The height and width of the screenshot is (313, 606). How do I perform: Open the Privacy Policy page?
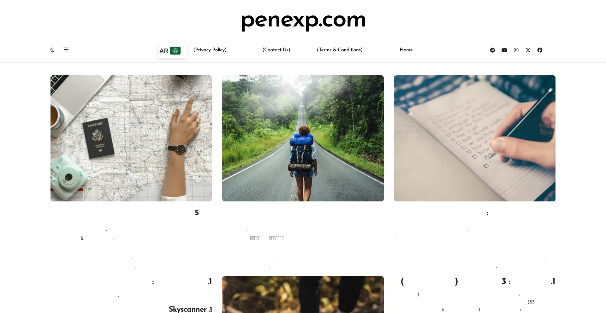click(210, 50)
